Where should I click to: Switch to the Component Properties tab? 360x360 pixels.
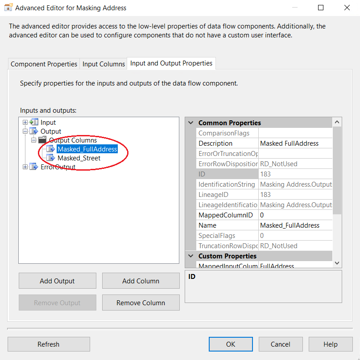click(x=44, y=64)
